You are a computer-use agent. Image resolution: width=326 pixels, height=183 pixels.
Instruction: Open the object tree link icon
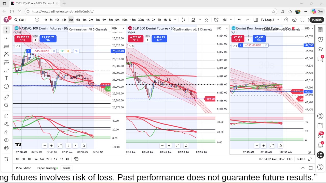point(6,148)
